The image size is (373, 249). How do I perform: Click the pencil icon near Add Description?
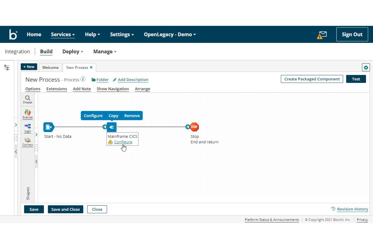(115, 80)
